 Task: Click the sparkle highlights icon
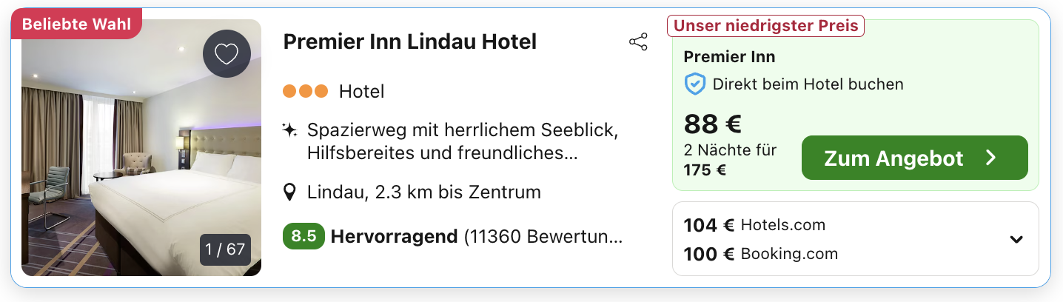point(290,131)
